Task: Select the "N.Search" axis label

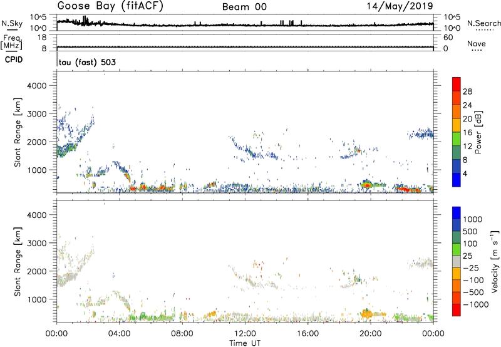Action: [x=483, y=23]
